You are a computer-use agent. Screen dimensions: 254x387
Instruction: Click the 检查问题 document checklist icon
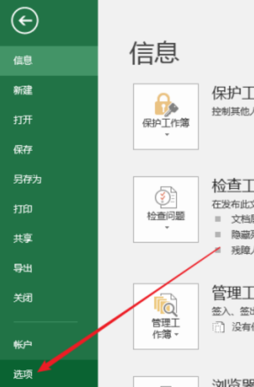(166, 197)
